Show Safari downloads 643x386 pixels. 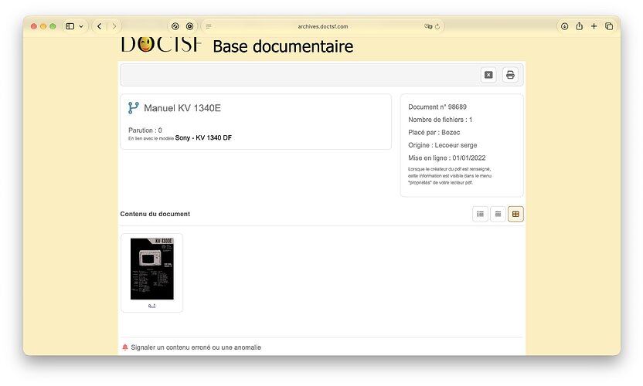tap(565, 26)
